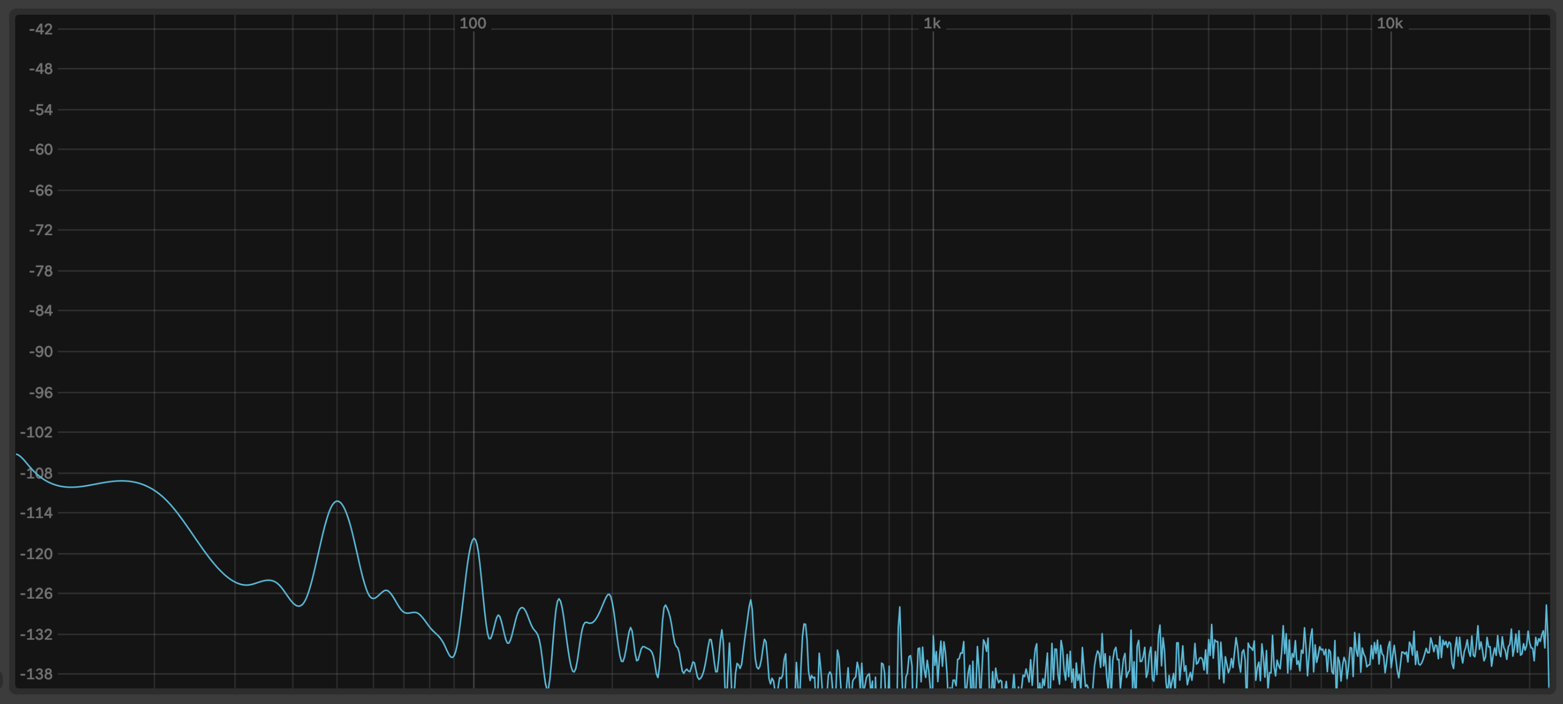Click the -102 dB scale label
Viewport: 1563px width, 704px height.
(36, 432)
